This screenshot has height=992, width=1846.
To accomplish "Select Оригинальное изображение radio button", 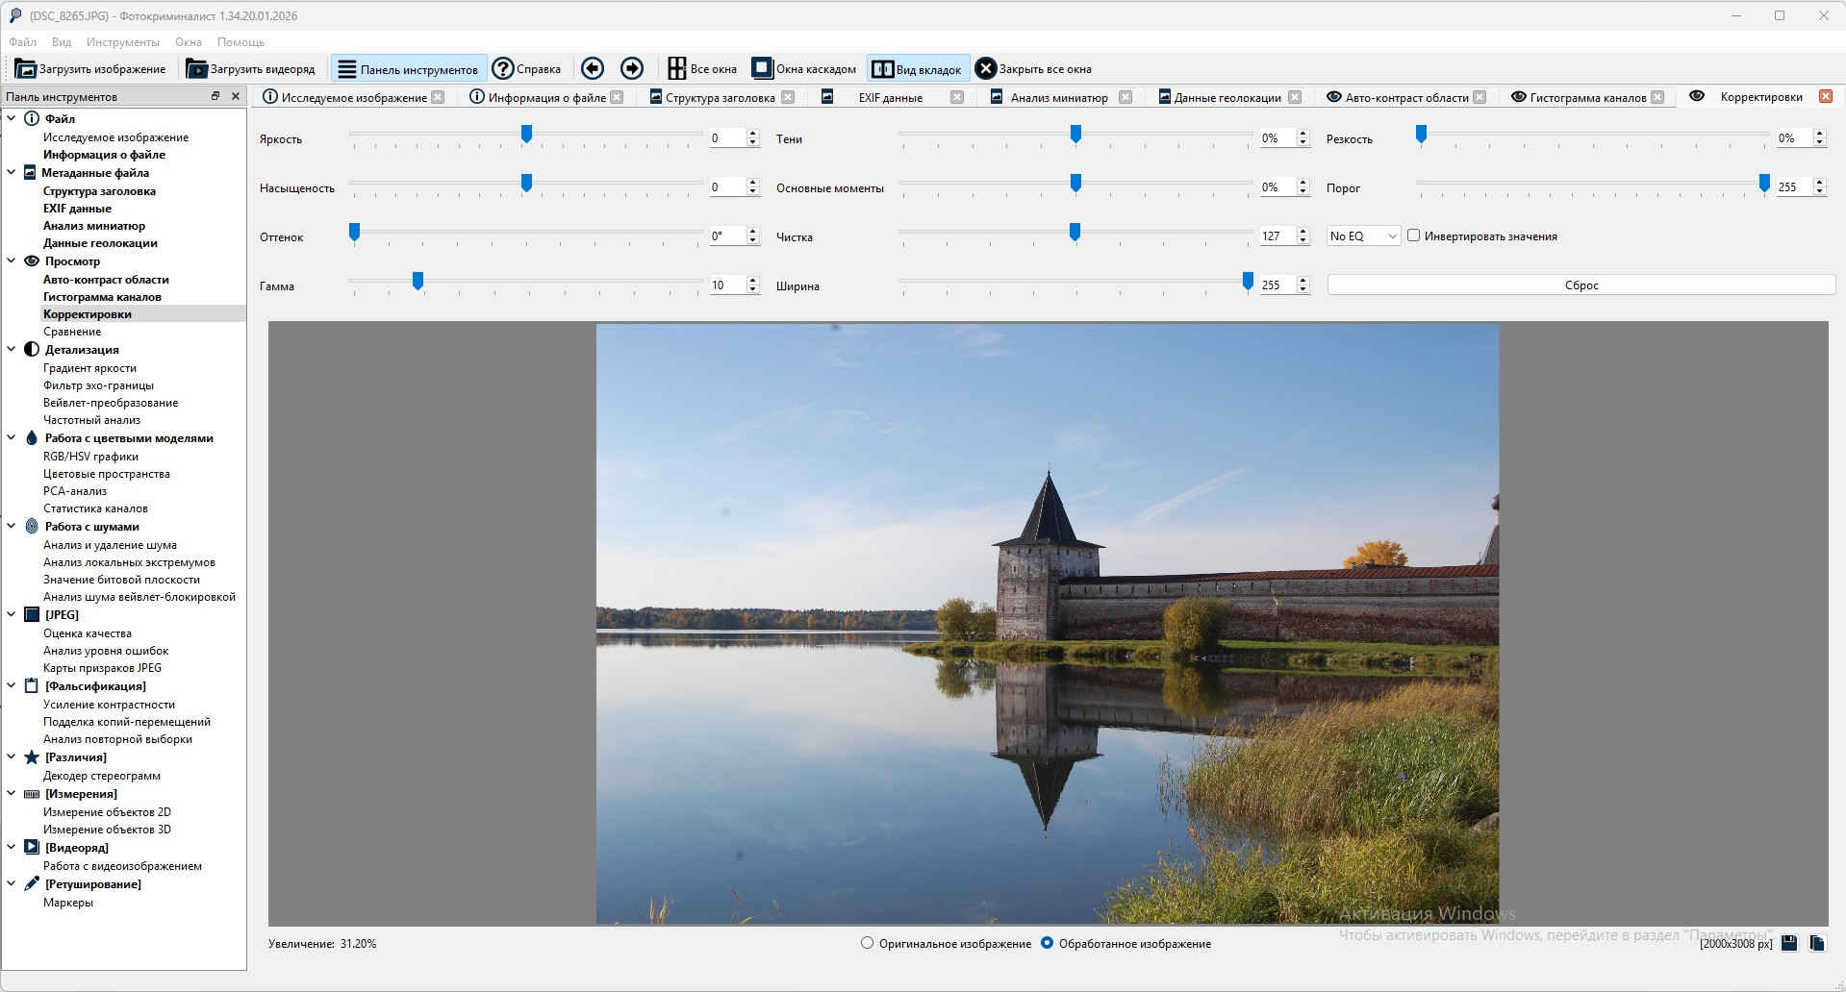I will point(867,943).
